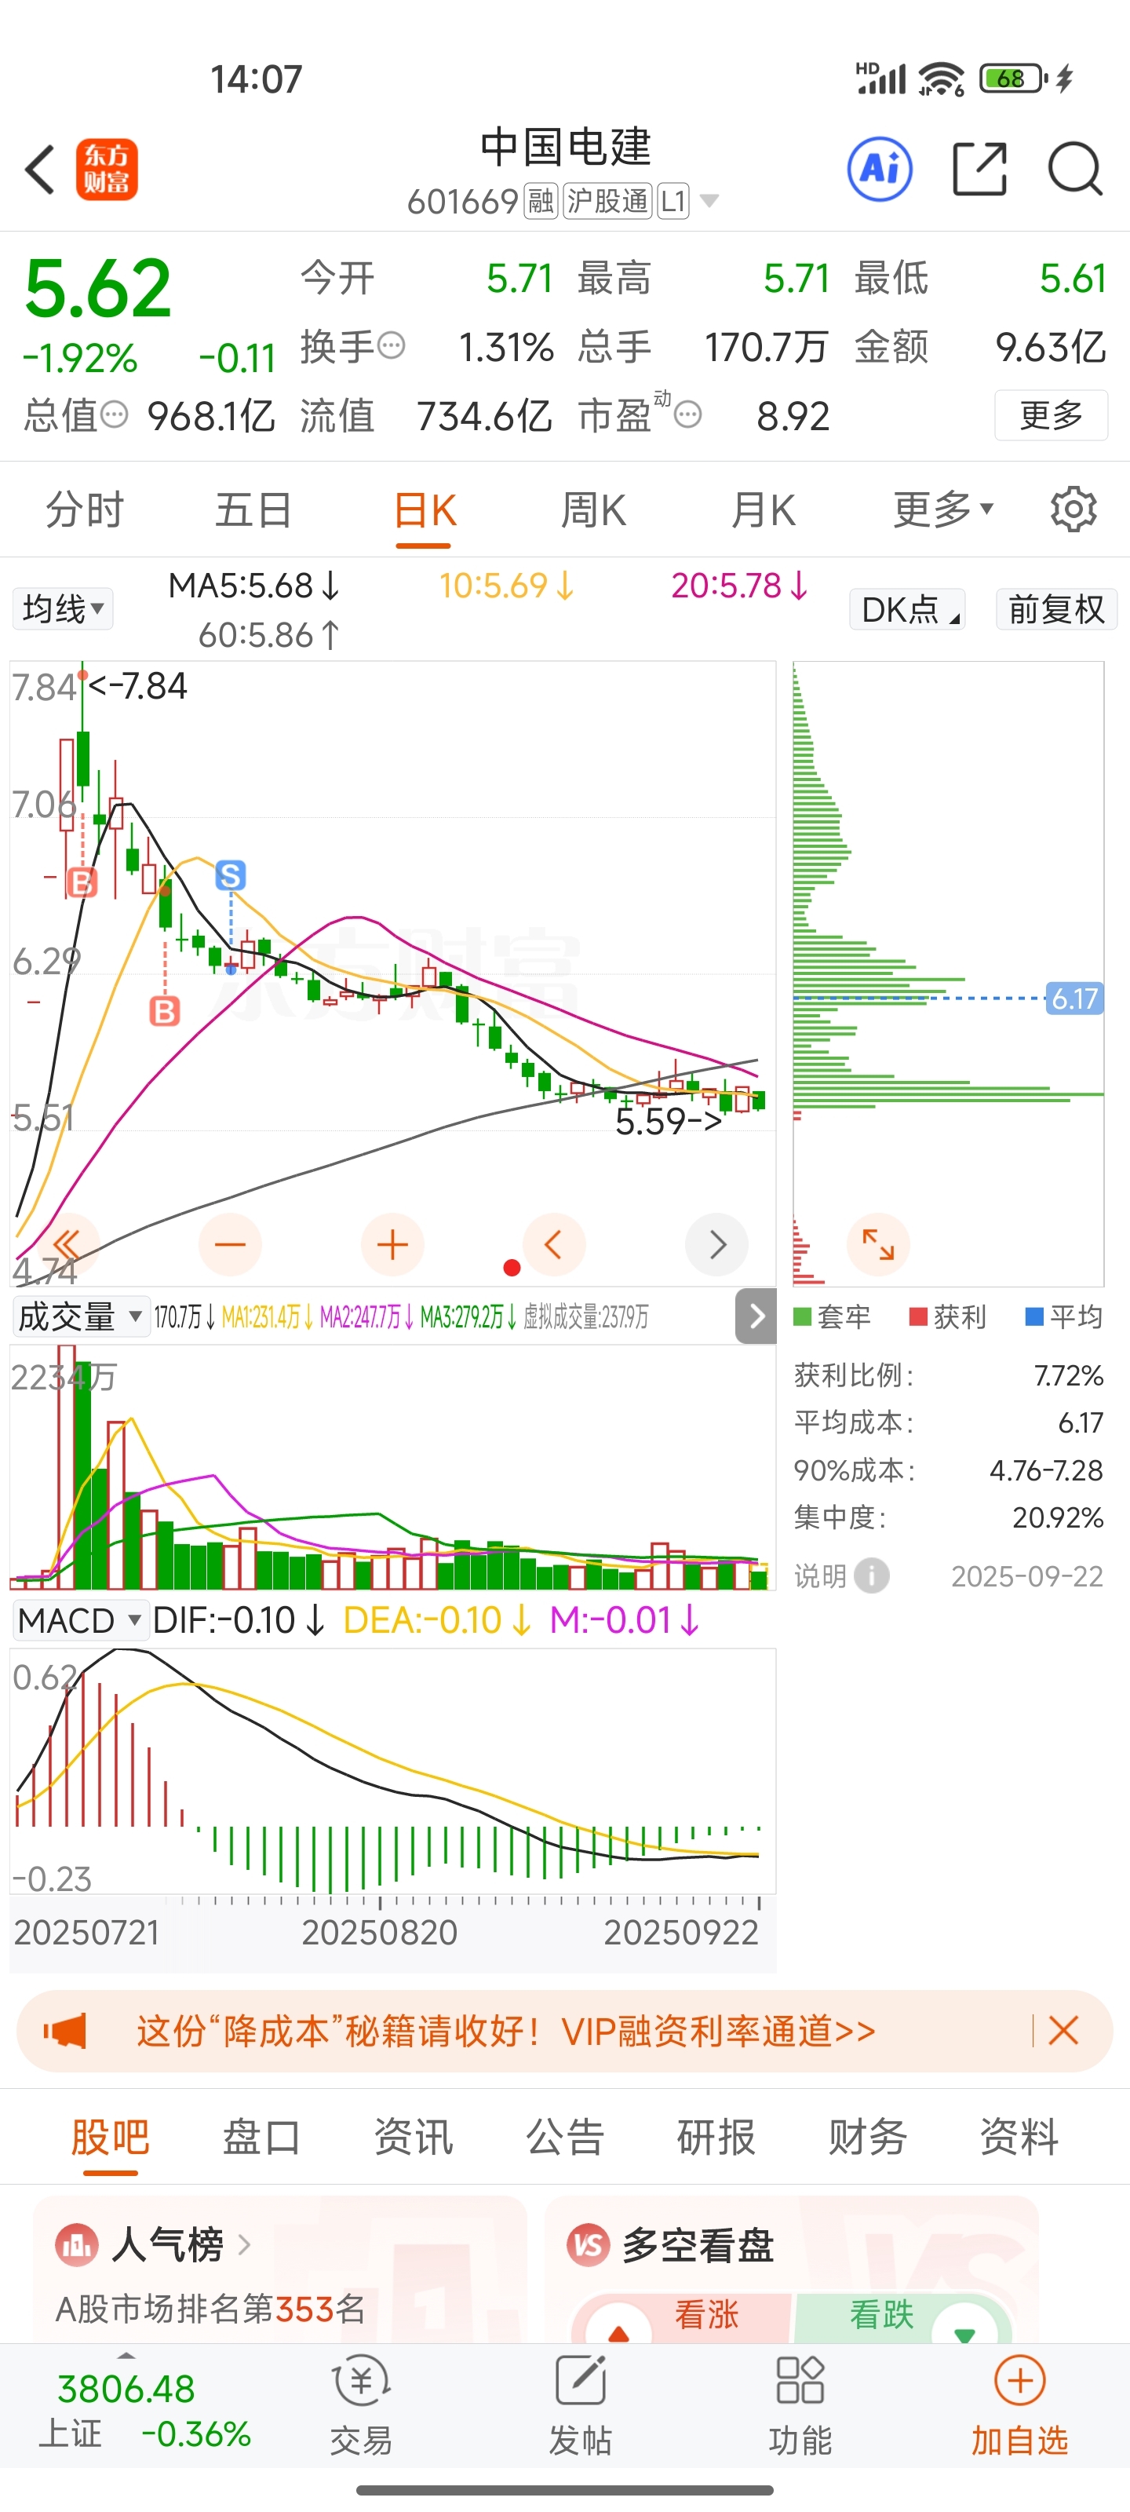Expand the volume indicator arrow button
The image size is (1130, 2512).
756,1316
